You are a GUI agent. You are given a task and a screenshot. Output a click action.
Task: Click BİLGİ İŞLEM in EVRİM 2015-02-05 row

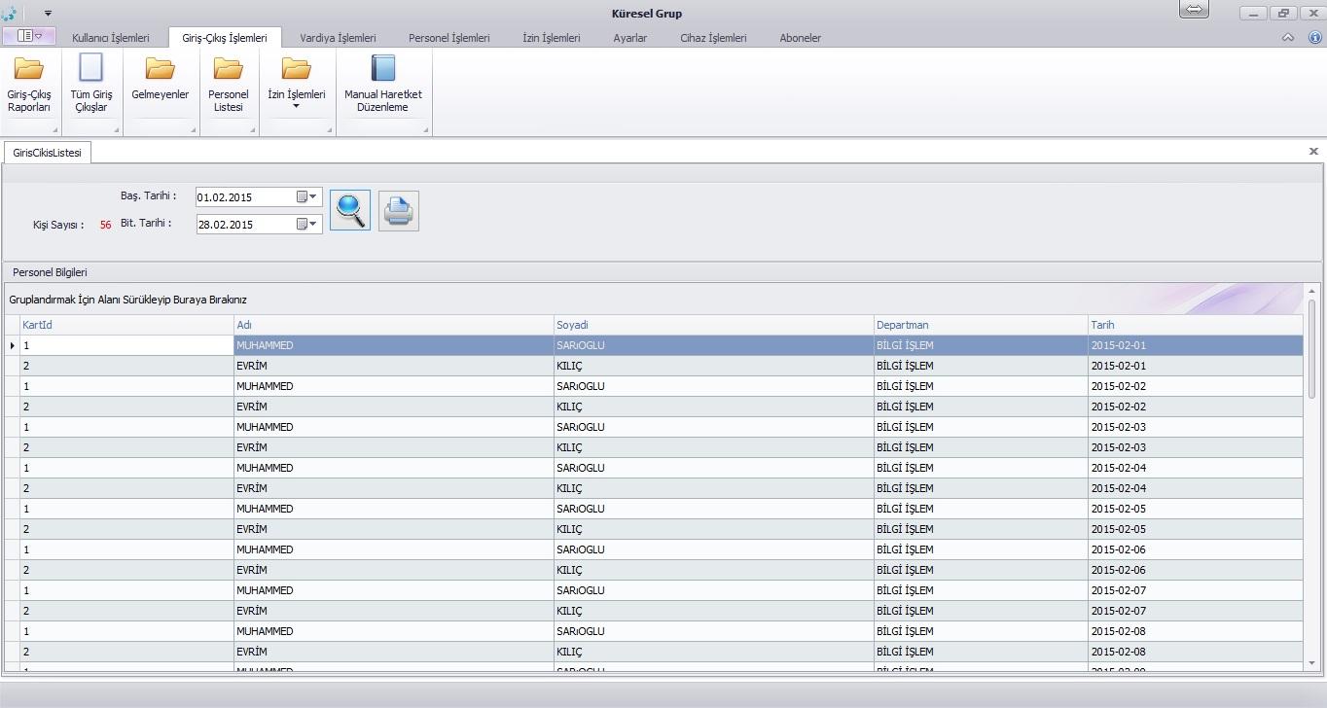pos(981,529)
